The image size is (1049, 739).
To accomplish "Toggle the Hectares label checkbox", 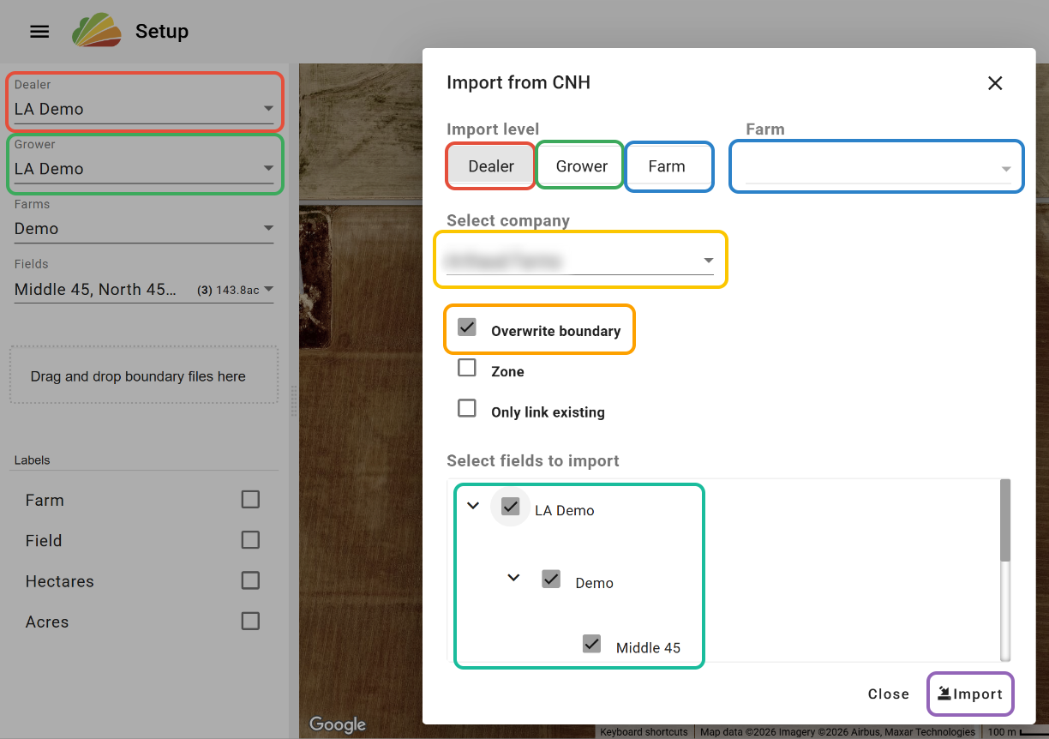I will tap(250, 580).
